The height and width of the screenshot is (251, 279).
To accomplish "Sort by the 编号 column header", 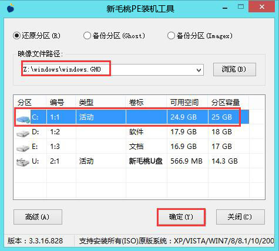I will click(x=57, y=102).
